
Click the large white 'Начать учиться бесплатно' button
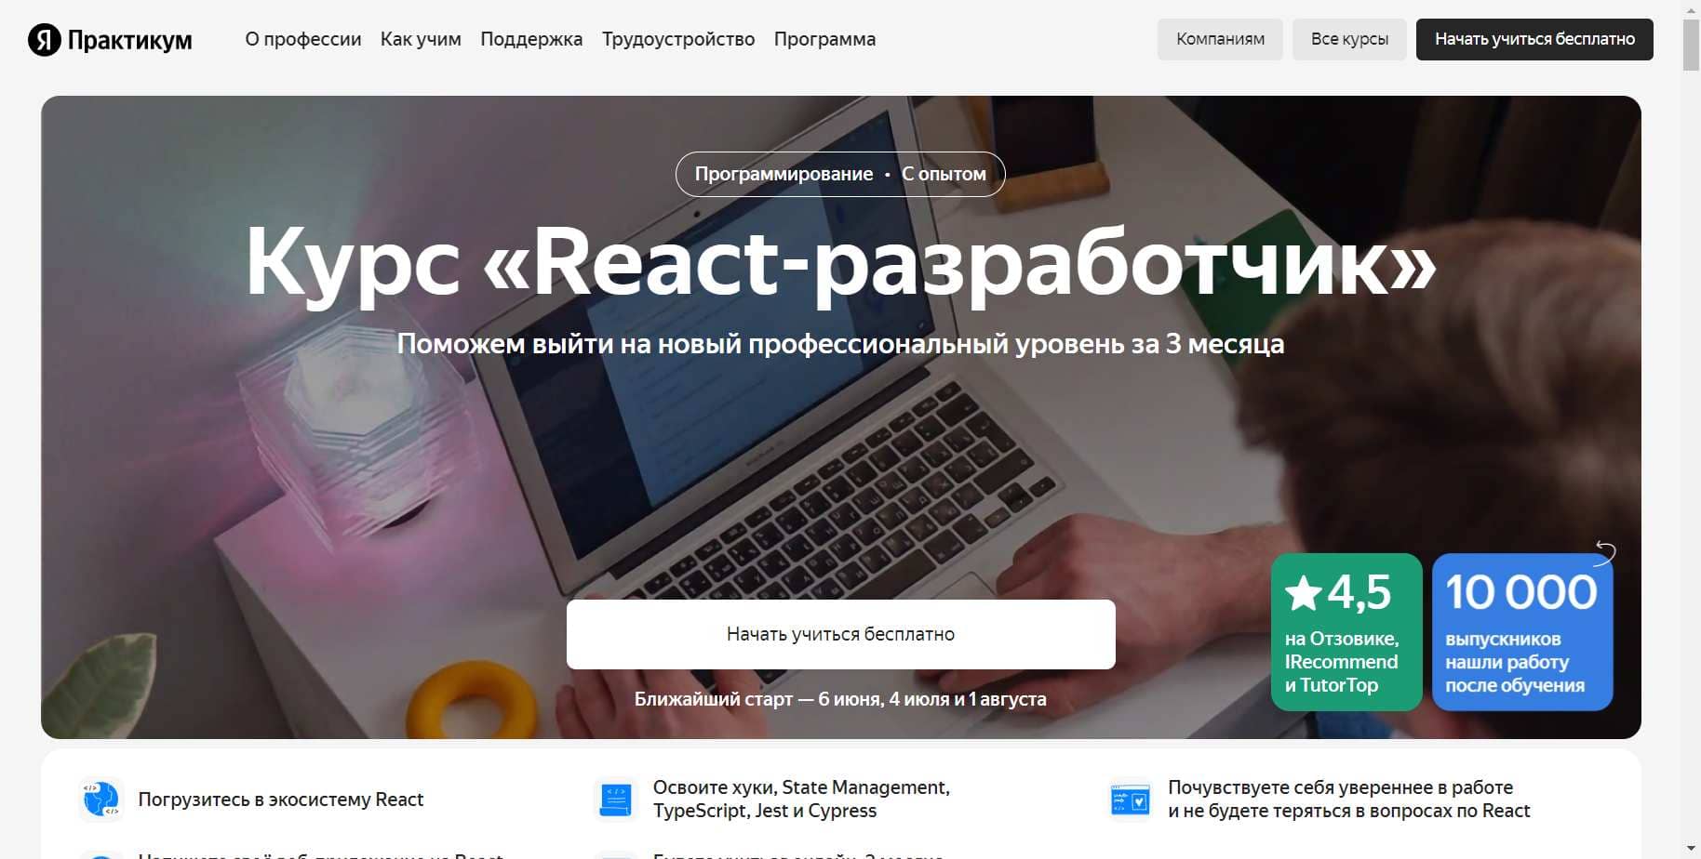point(839,633)
